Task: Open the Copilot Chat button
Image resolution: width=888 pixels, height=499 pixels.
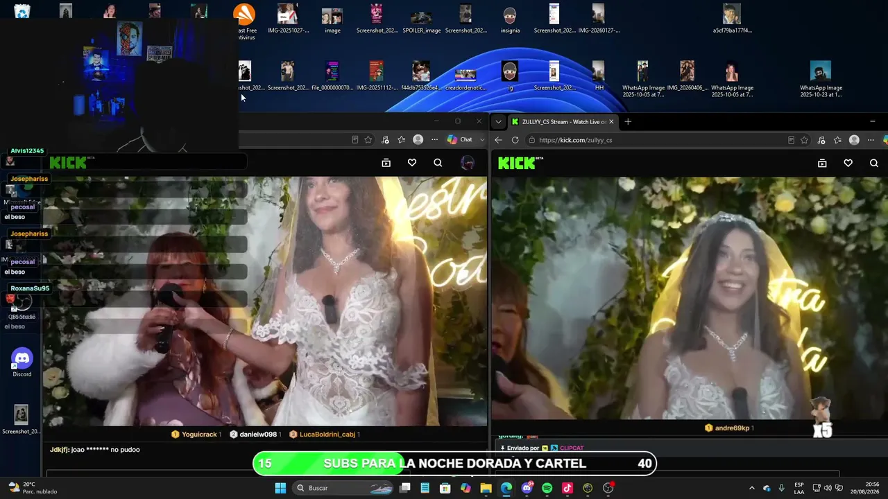Action: click(460, 140)
